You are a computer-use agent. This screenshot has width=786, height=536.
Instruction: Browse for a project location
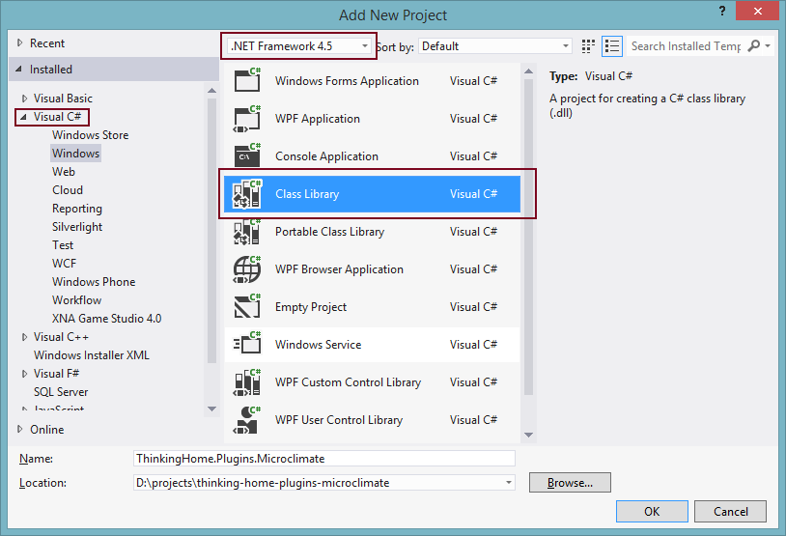tap(570, 482)
